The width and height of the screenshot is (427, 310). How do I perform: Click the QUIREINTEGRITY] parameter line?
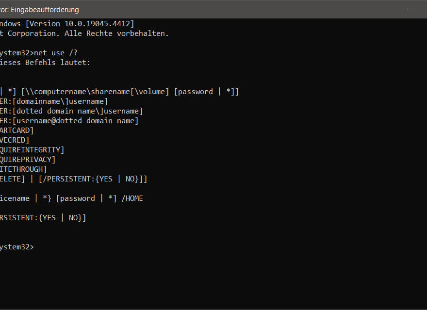coord(32,150)
